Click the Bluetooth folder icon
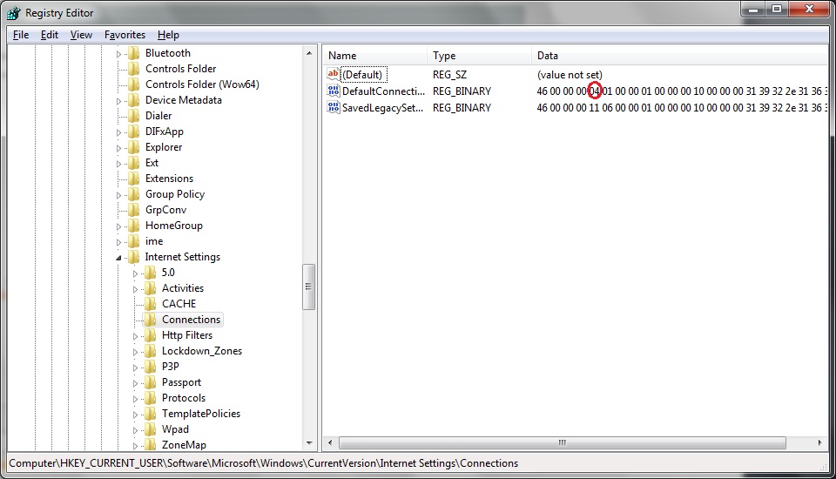This screenshot has width=836, height=479. pos(134,53)
